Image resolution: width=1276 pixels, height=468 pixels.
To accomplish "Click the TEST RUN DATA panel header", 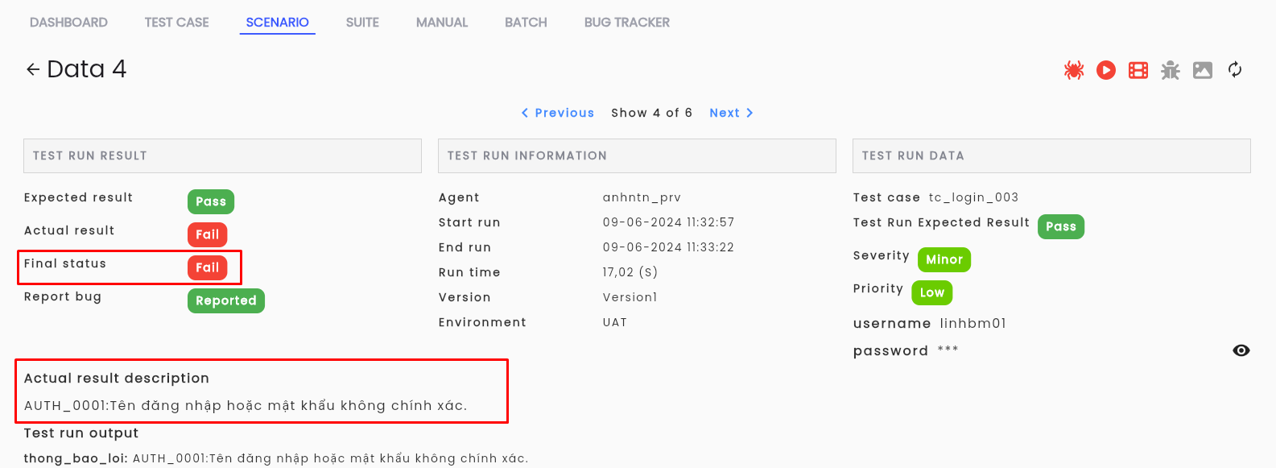I will coord(1051,155).
